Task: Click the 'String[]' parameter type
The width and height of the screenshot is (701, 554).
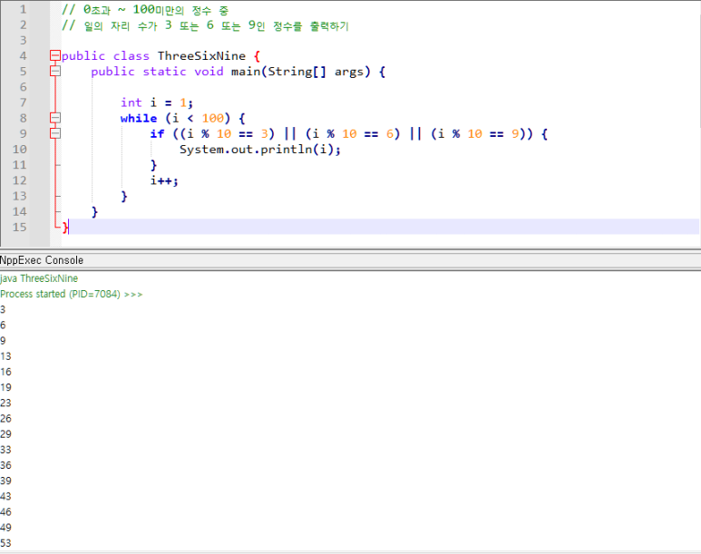Action: point(297,72)
